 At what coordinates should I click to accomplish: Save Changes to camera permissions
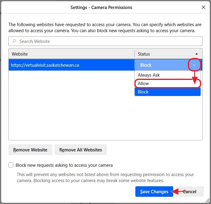[154, 192]
